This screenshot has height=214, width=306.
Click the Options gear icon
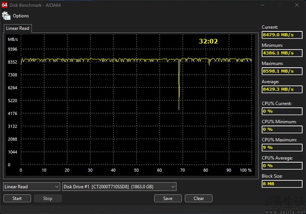point(6,16)
